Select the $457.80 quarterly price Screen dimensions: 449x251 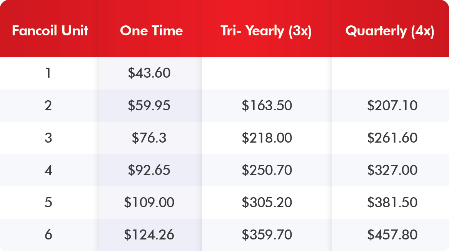pos(392,234)
